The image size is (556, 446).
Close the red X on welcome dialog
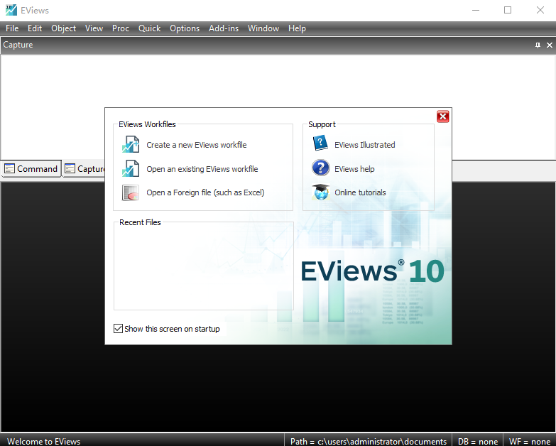click(x=443, y=116)
